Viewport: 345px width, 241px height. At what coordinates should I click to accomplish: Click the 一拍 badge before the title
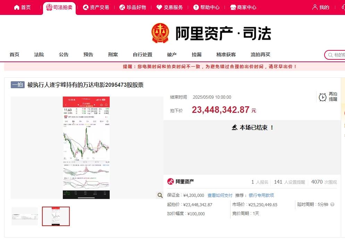[18, 85]
